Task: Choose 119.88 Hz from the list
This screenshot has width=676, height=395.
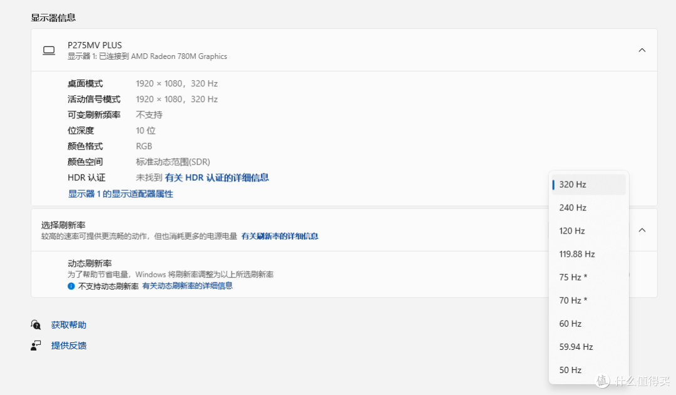Action: pos(588,254)
